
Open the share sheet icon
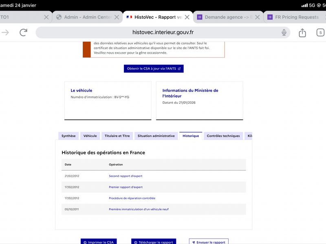click(302, 33)
